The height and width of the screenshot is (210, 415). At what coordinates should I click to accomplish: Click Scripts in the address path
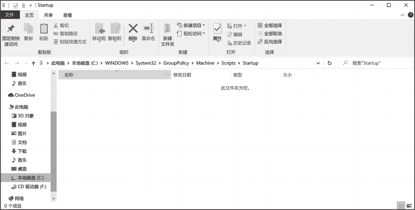tap(228, 63)
